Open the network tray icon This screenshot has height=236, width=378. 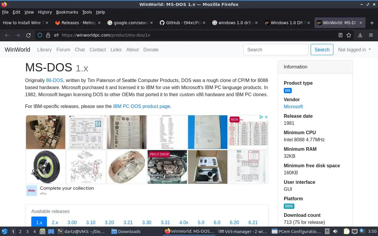355,232
